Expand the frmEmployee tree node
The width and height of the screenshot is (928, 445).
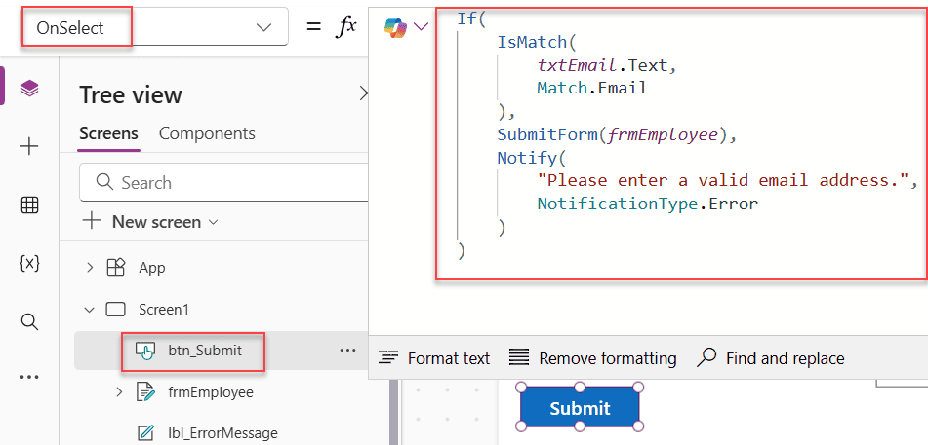click(x=119, y=391)
